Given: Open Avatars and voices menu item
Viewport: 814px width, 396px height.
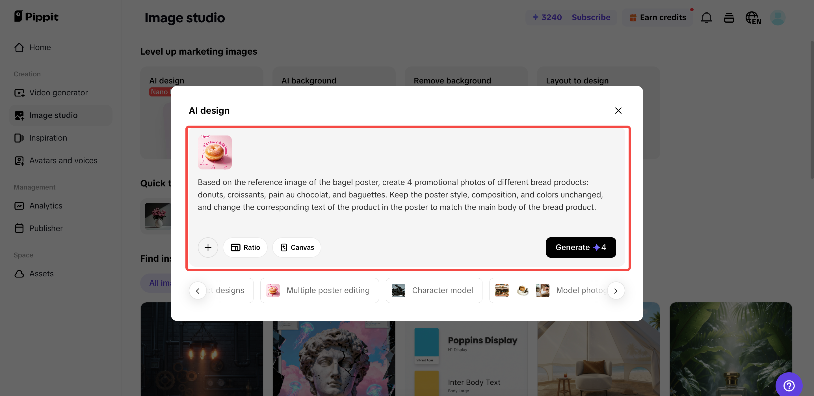Looking at the screenshot, I should click(63, 161).
